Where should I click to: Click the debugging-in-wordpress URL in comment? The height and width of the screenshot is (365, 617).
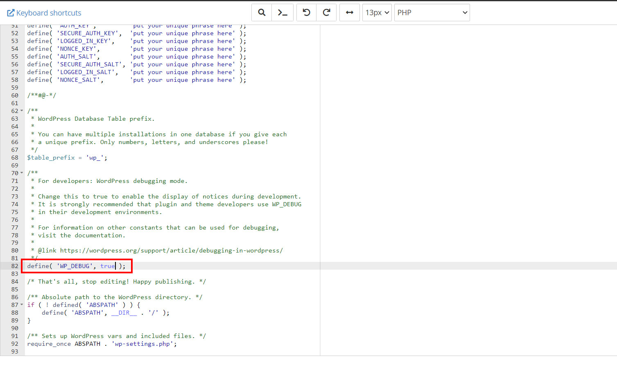pos(172,250)
